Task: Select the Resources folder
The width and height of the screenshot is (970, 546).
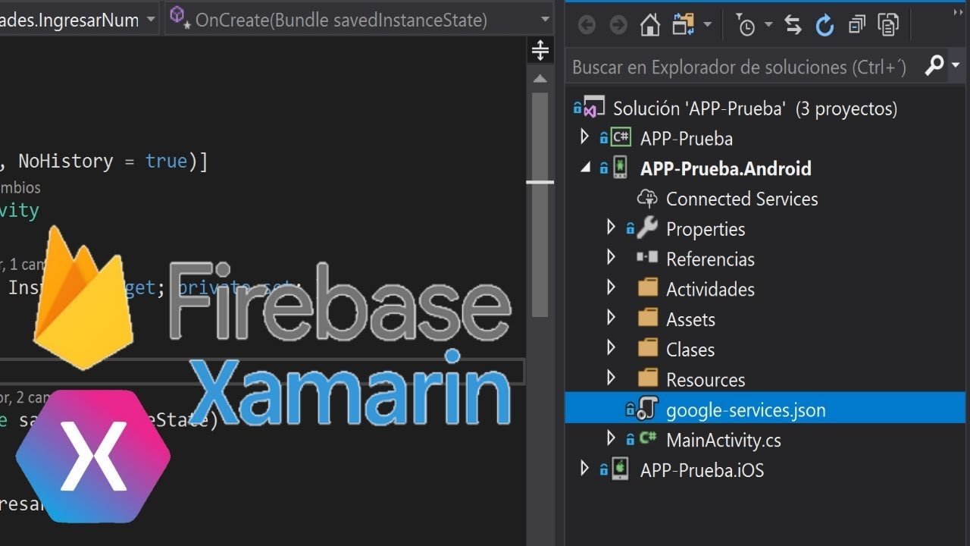Action: coord(706,379)
